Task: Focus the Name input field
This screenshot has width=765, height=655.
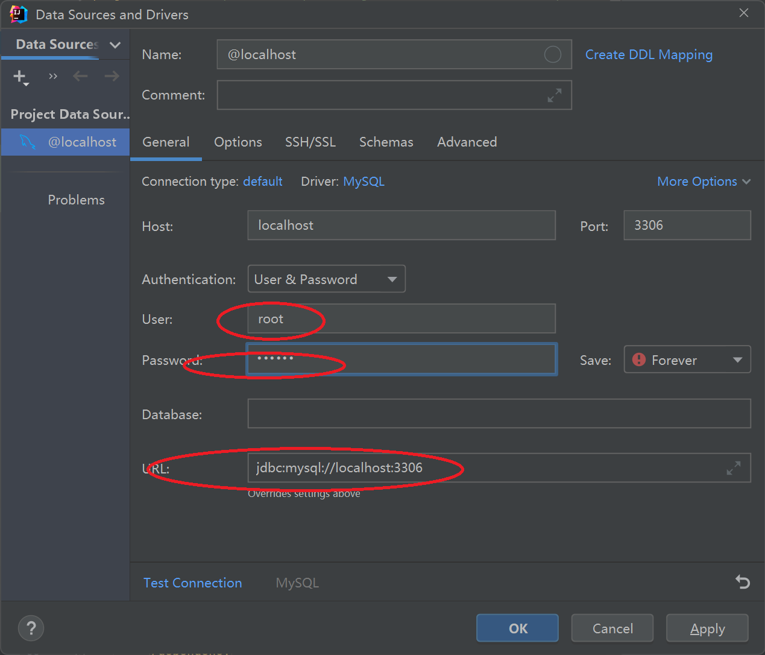Action: click(x=394, y=54)
